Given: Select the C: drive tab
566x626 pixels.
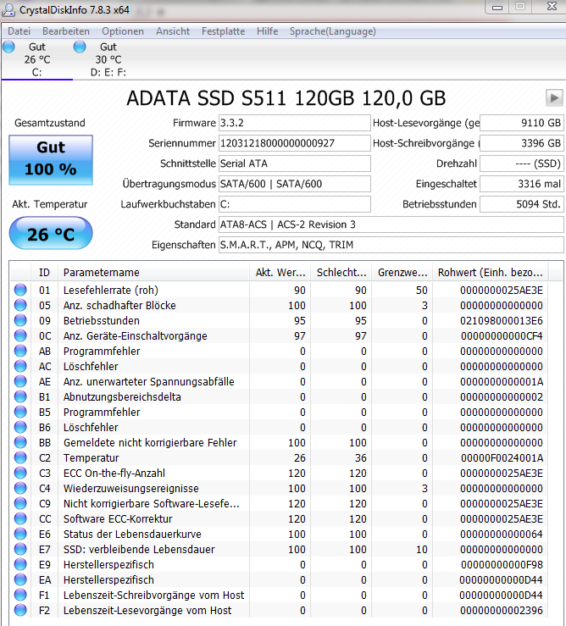Looking at the screenshot, I should [36, 59].
